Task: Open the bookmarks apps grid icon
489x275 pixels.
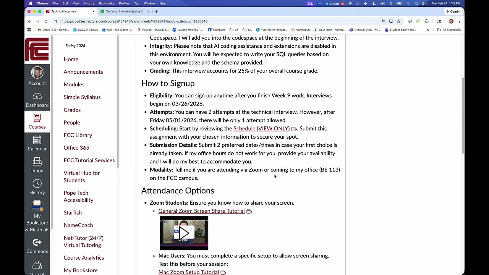Action: (29, 30)
